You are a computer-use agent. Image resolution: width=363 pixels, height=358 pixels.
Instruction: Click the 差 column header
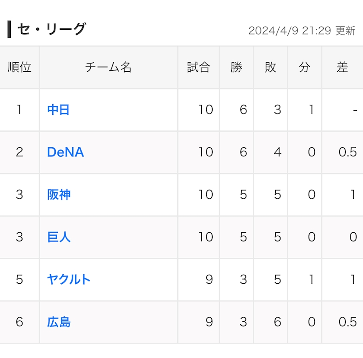[342, 67]
